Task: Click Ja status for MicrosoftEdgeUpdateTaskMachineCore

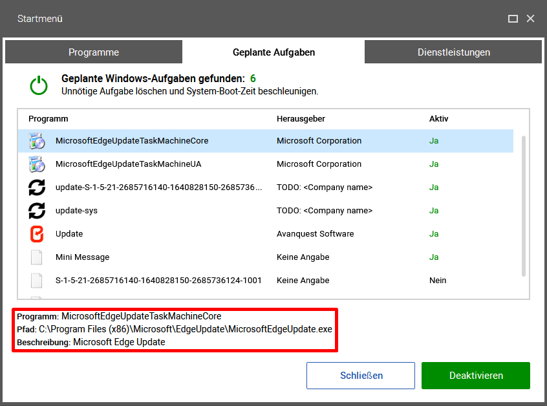Action: tap(434, 140)
